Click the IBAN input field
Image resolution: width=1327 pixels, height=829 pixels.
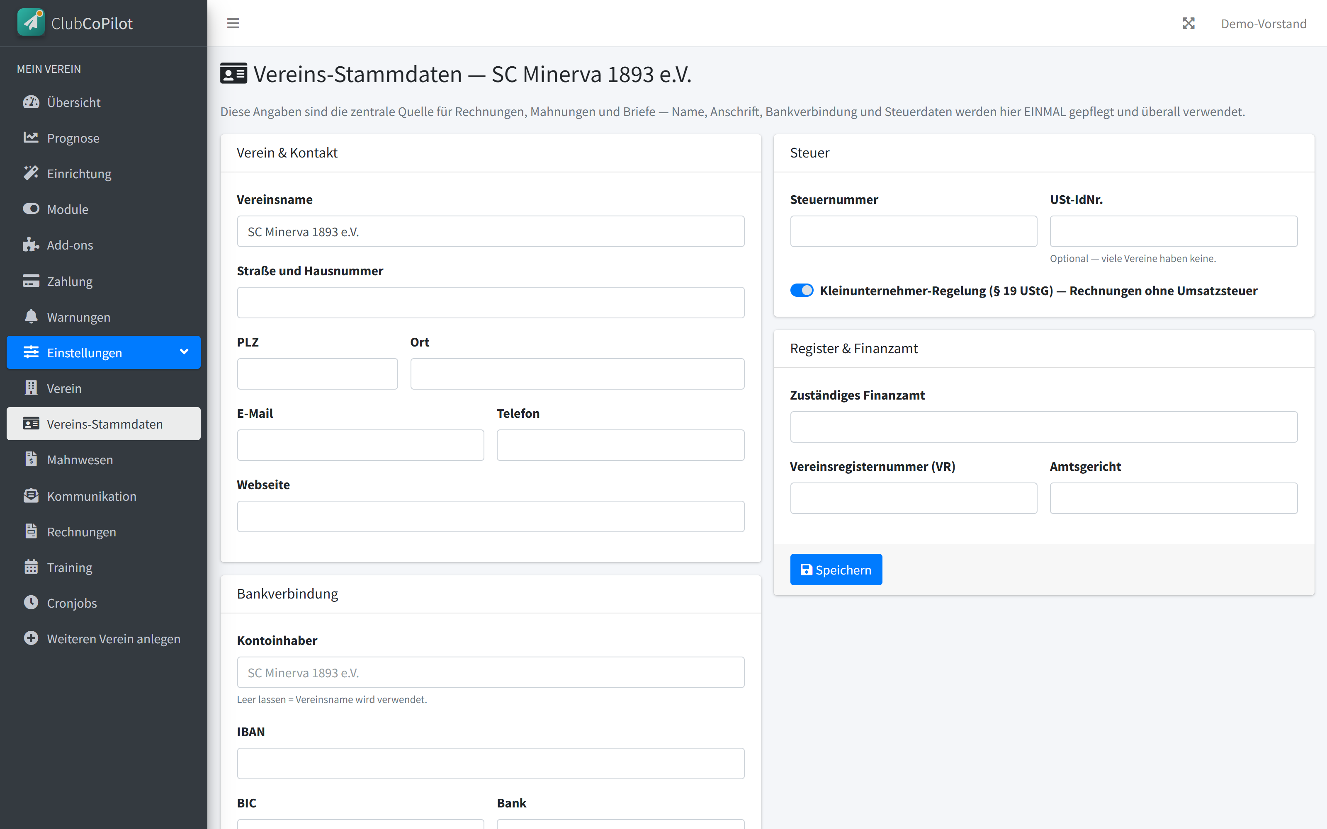pyautogui.click(x=490, y=763)
